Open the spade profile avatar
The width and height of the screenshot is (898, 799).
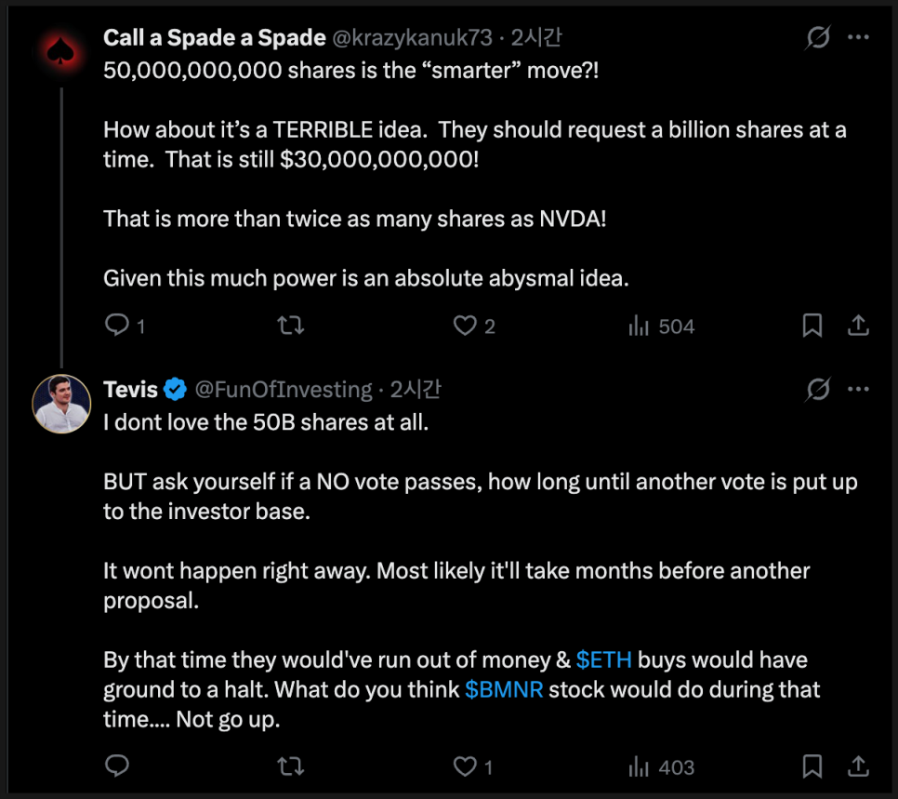pyautogui.click(x=61, y=54)
